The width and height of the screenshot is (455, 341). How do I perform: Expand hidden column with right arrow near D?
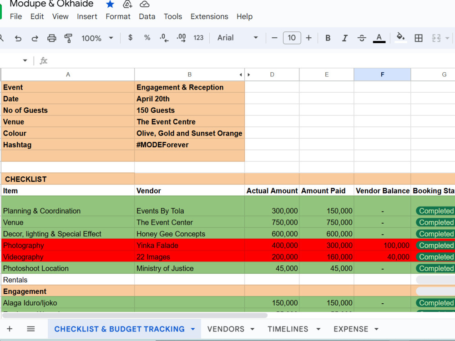click(249, 75)
